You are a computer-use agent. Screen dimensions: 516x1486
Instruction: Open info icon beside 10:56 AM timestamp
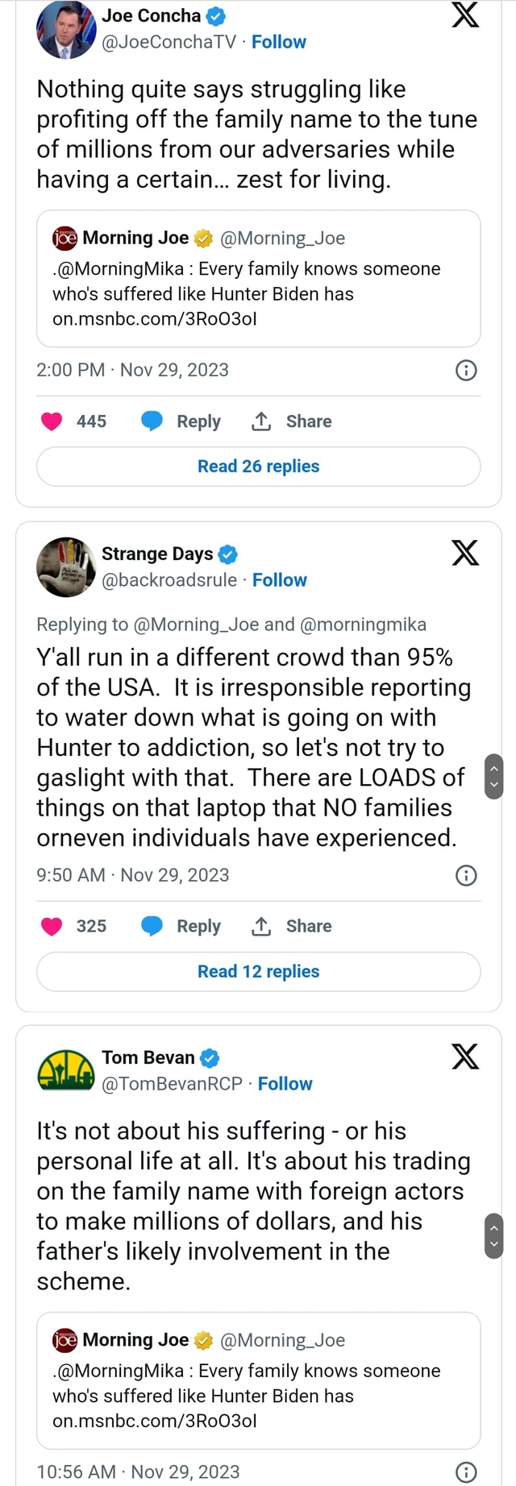coord(466,1472)
